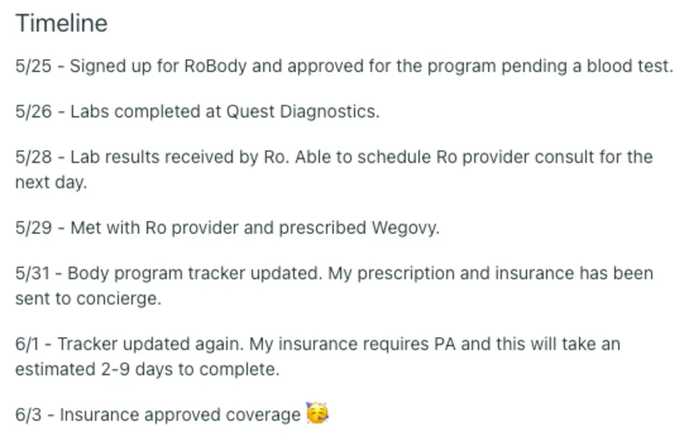Select the 6/3 date entry
Viewport: 689px width, 441px height.
(30, 415)
